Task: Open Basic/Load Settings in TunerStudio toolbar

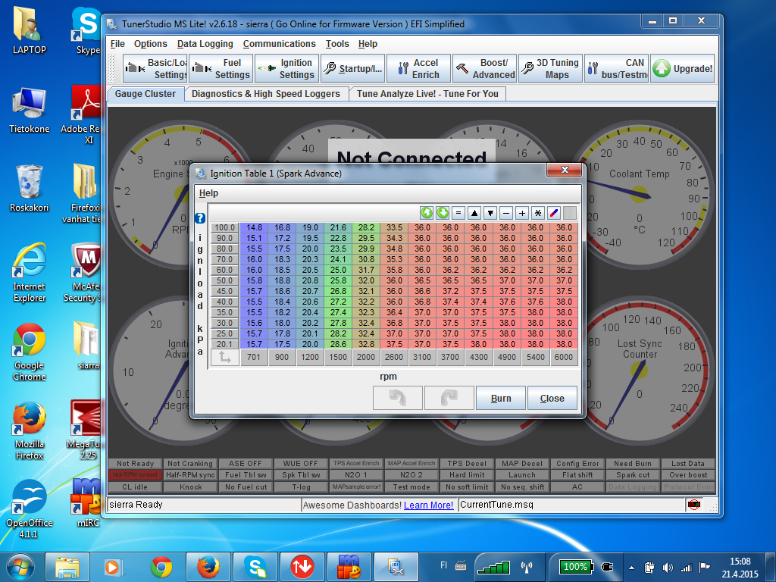Action: [155, 68]
